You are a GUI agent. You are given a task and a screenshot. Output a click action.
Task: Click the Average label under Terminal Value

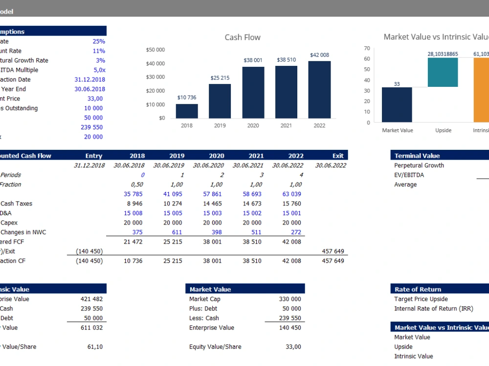405,184
